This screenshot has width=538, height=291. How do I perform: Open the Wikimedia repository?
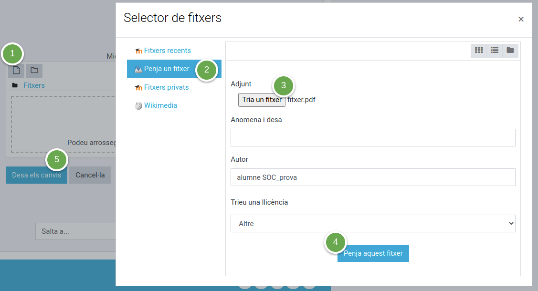[x=160, y=105]
